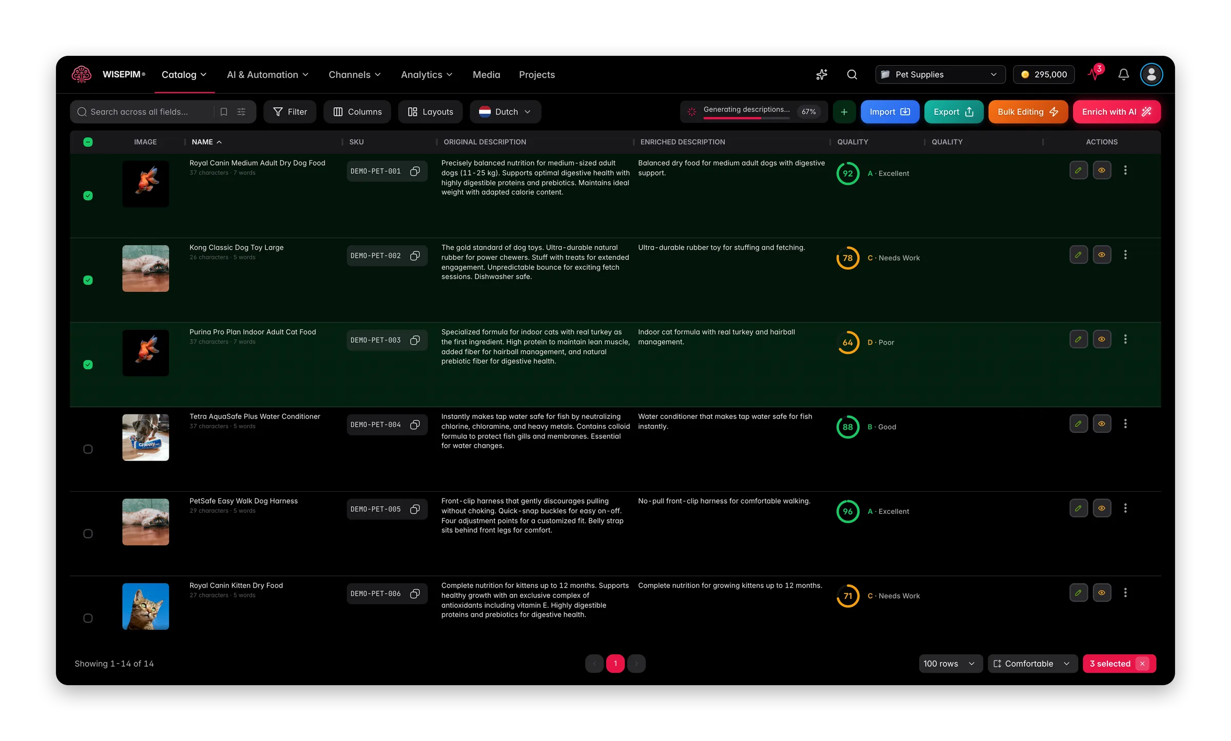The height and width of the screenshot is (741, 1231).
Task: Open the user profile avatar
Action: point(1151,75)
